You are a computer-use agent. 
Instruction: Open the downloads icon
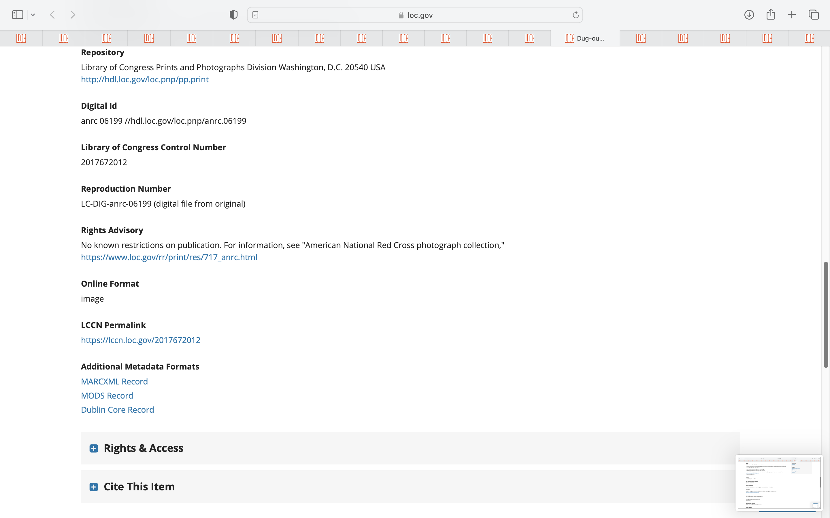pos(749,15)
